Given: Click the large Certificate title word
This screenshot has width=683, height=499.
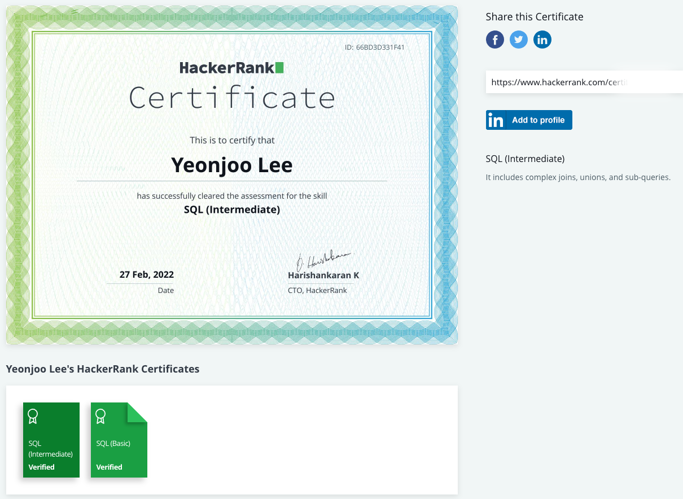Looking at the screenshot, I should click(232, 98).
